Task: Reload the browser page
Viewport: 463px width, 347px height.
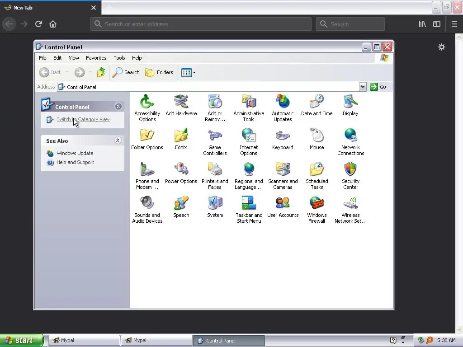Action: click(38, 24)
